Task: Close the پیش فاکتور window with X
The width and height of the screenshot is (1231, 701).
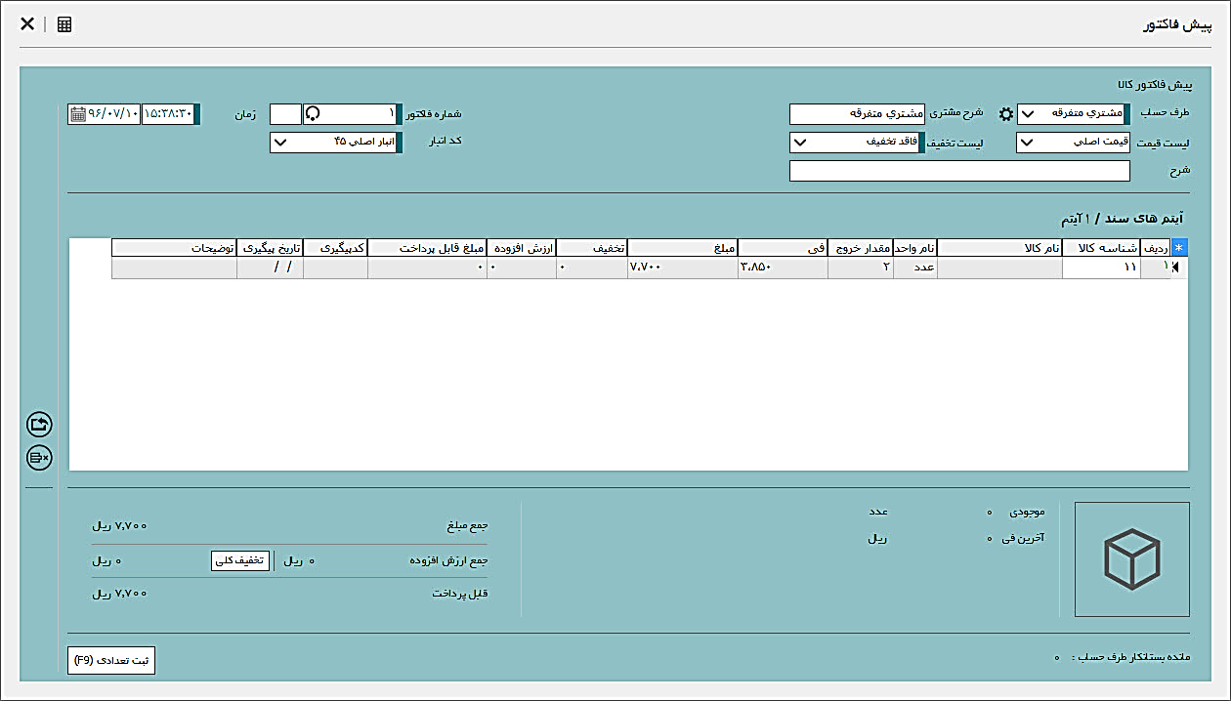Action: point(27,24)
